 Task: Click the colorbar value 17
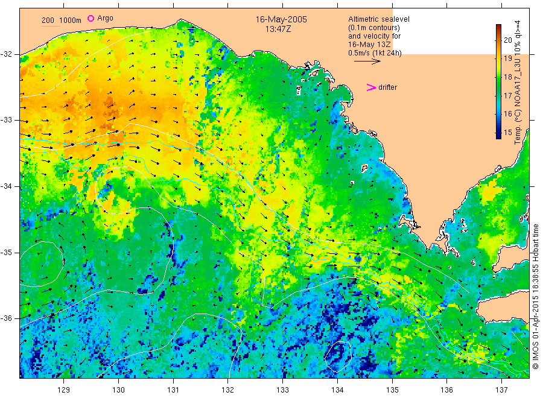point(507,95)
